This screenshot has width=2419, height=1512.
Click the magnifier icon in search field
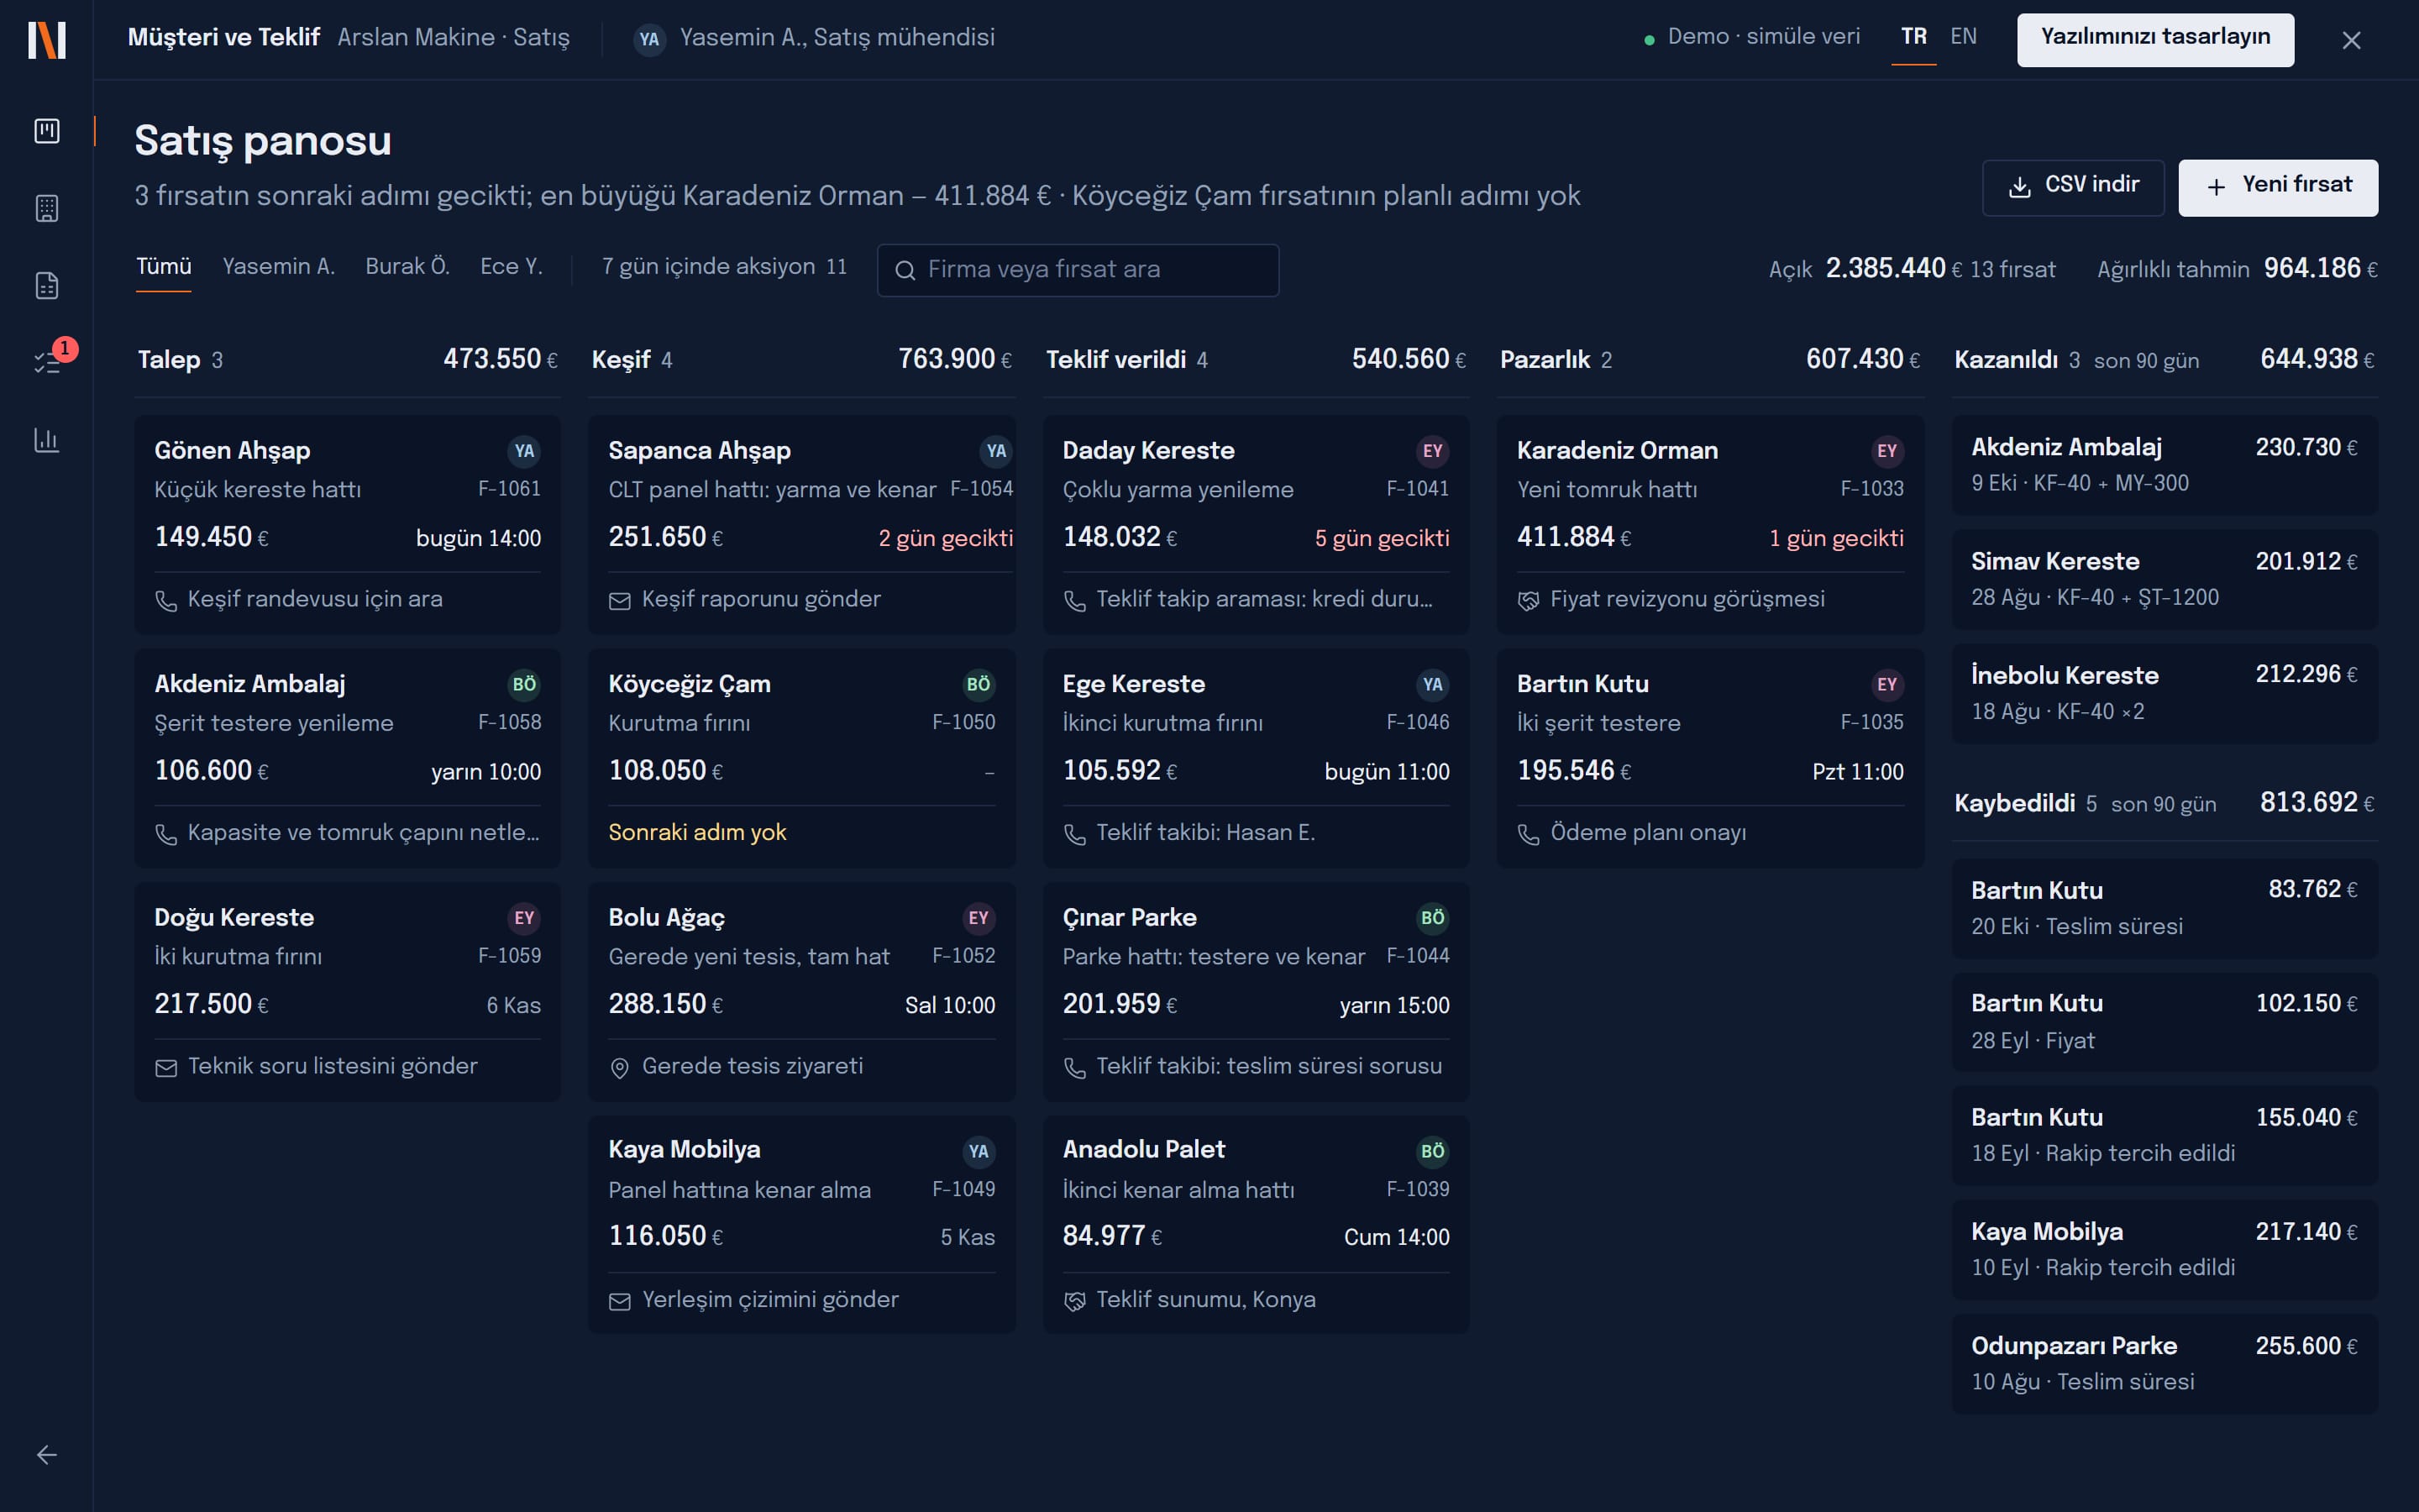tap(905, 270)
